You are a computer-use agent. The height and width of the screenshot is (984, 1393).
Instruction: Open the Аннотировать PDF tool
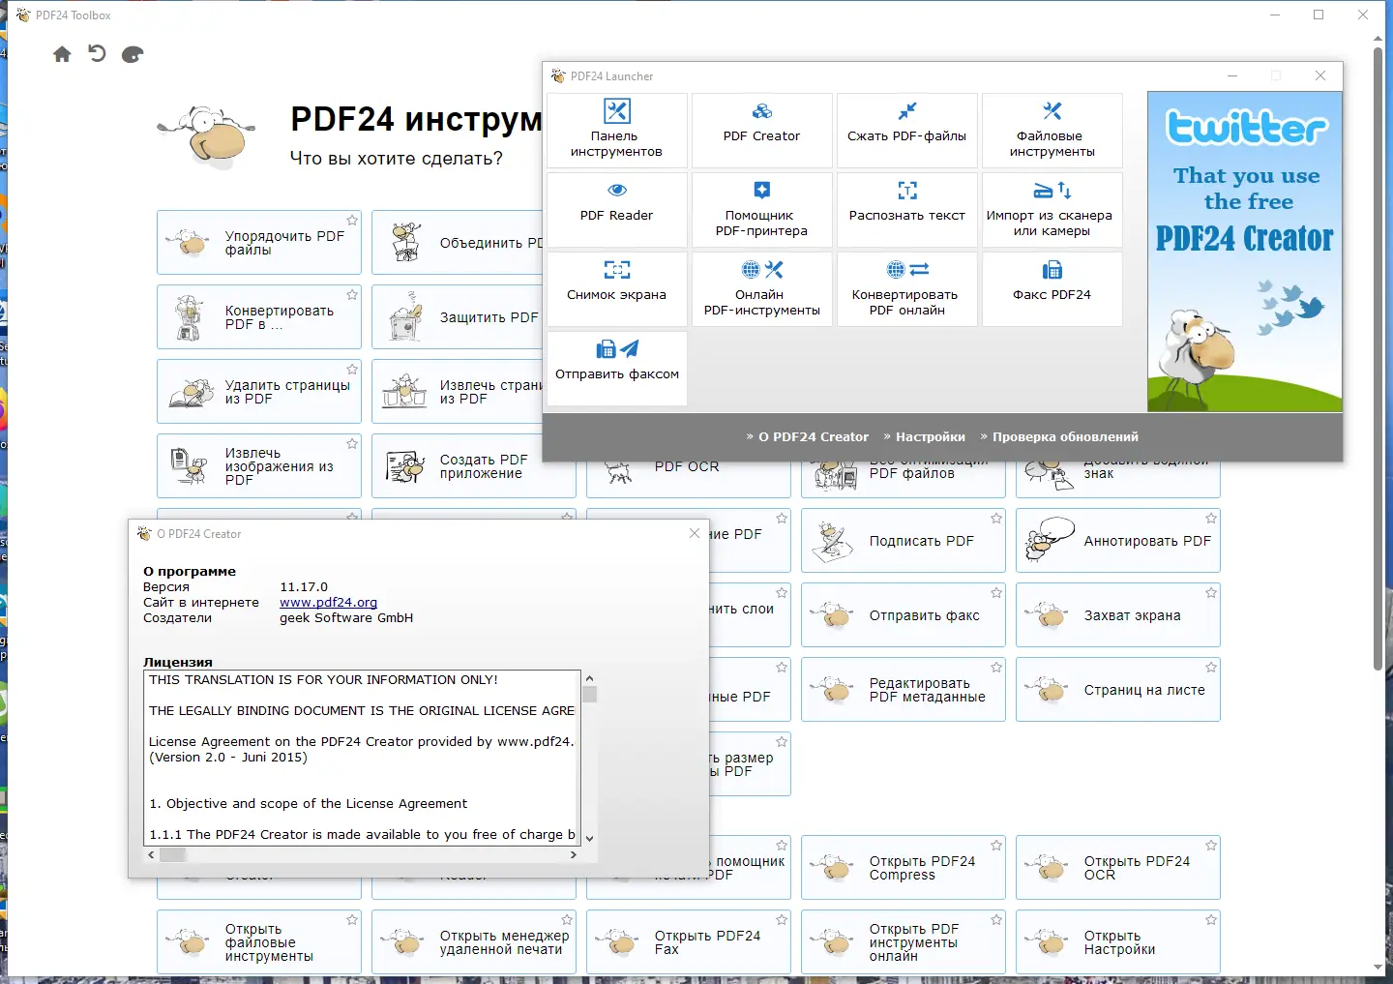point(1118,540)
